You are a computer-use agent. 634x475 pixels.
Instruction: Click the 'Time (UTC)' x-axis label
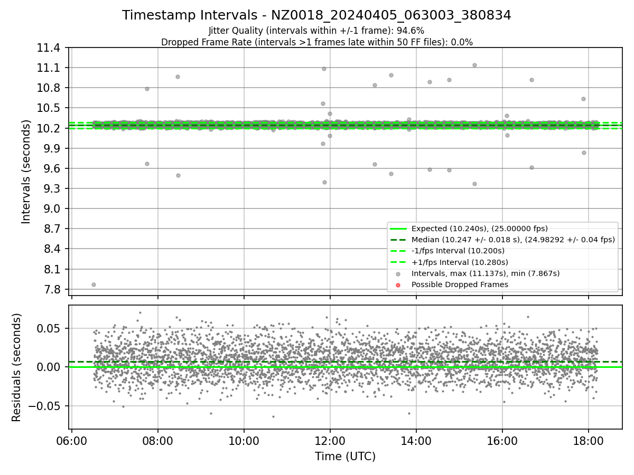[345, 457]
